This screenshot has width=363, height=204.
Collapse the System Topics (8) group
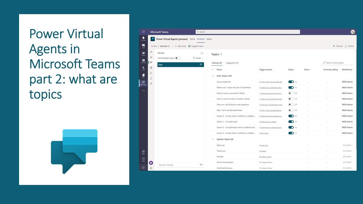[213, 139]
